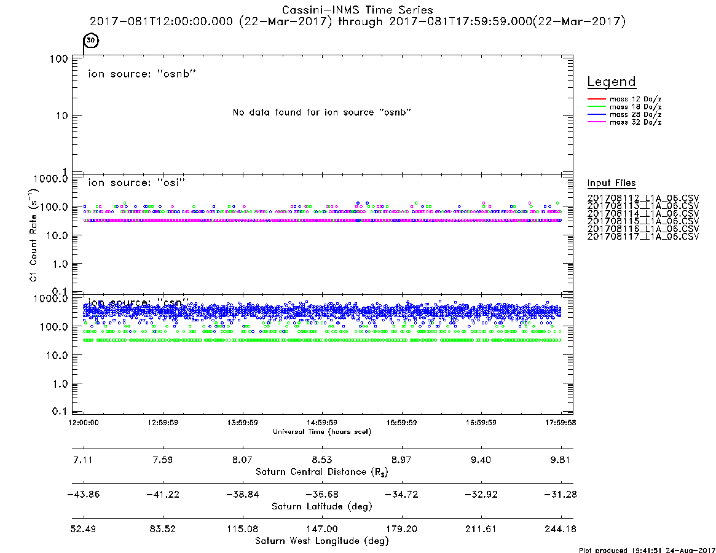This screenshot has width=716, height=553.
Task: Click longitude value 244.18
Action: pos(561,529)
